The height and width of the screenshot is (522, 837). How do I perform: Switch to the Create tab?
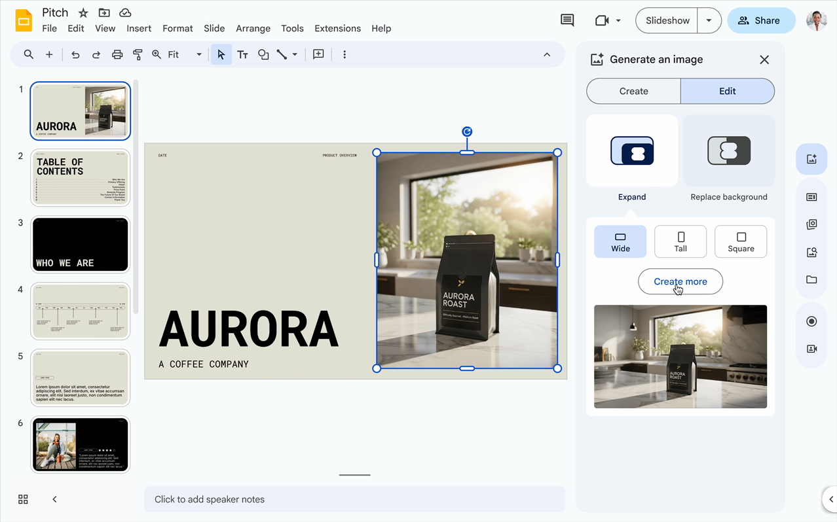click(633, 92)
